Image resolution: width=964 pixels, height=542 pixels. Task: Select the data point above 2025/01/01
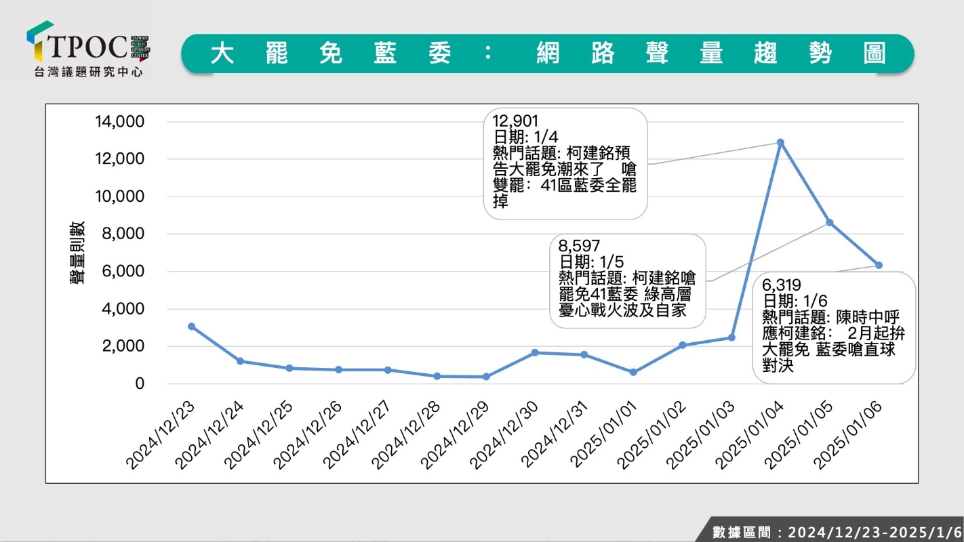pos(633,372)
